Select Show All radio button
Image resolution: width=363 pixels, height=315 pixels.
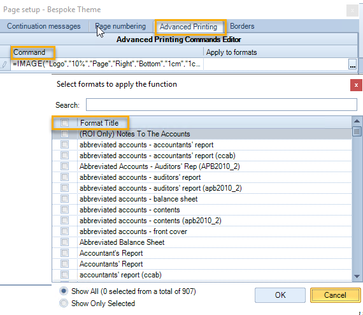click(64, 291)
